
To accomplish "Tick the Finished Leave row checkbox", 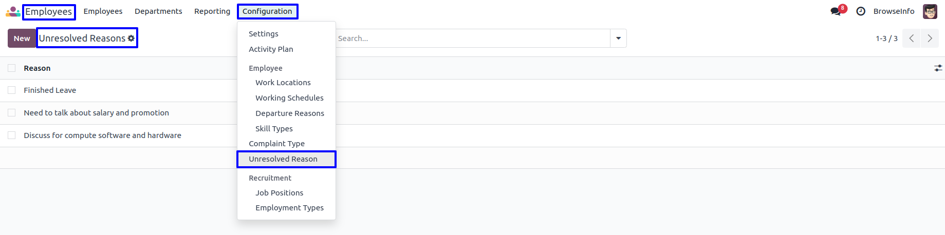I will 12,90.
